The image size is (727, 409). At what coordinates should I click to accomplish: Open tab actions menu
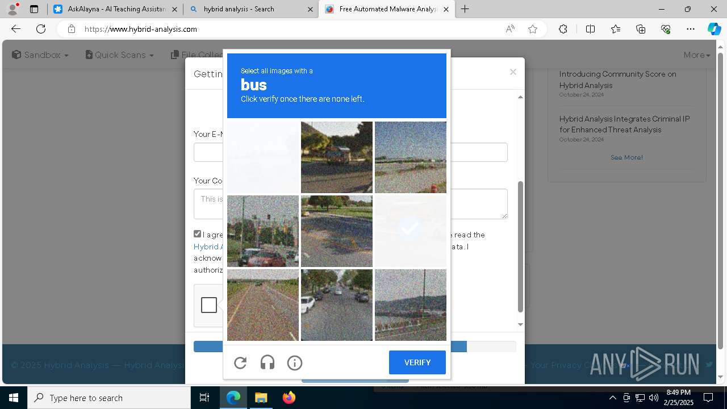pyautogui.click(x=34, y=9)
